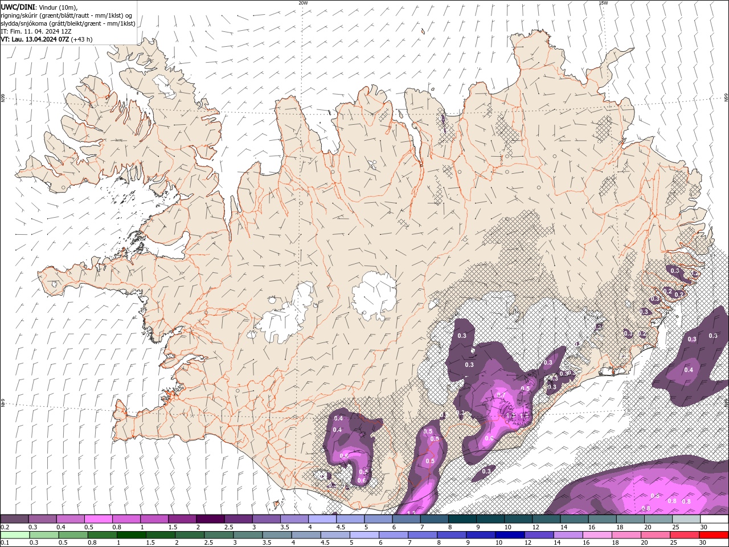Pick top-row dark purple swatch between 2 and 2.5
The image size is (729, 547).
[x=210, y=519]
